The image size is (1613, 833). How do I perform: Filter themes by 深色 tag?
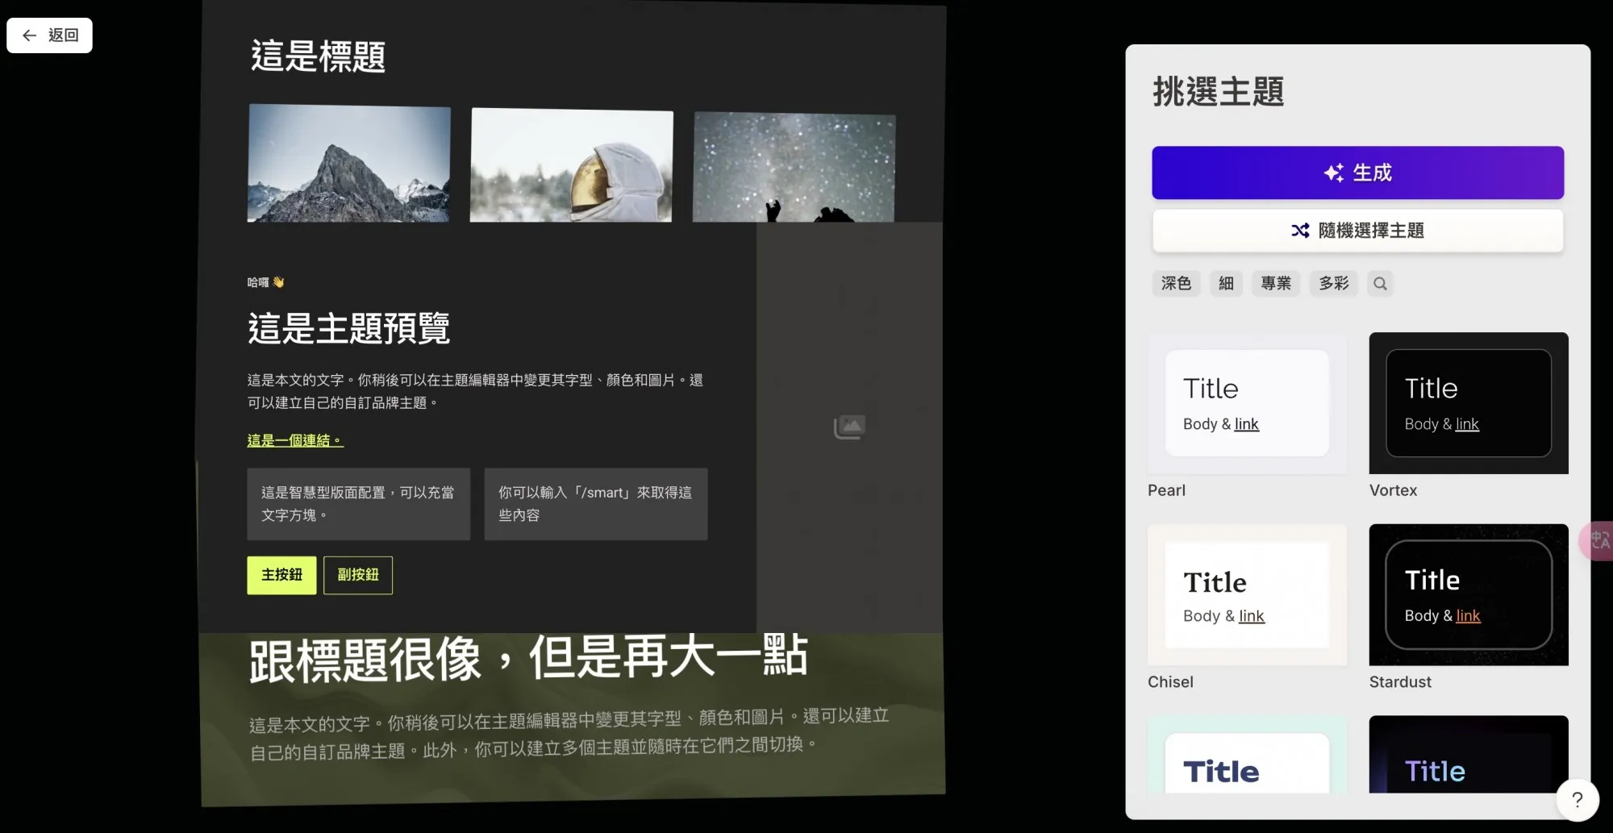[1176, 283]
